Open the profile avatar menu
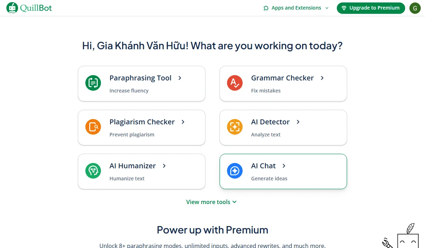Image resolution: width=425 pixels, height=248 pixels. [x=415, y=8]
